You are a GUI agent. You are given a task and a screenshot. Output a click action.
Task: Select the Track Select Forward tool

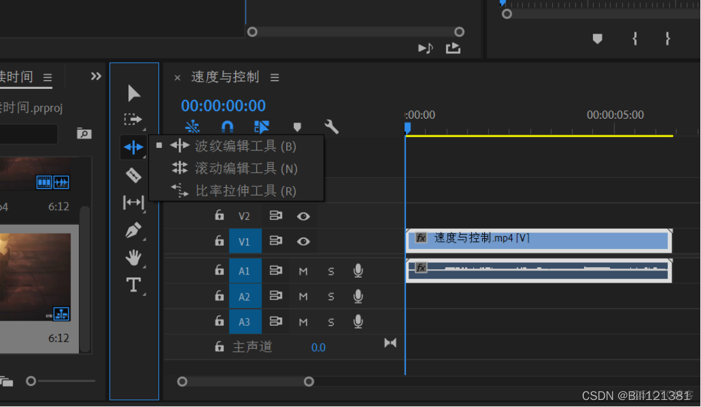[x=134, y=119]
